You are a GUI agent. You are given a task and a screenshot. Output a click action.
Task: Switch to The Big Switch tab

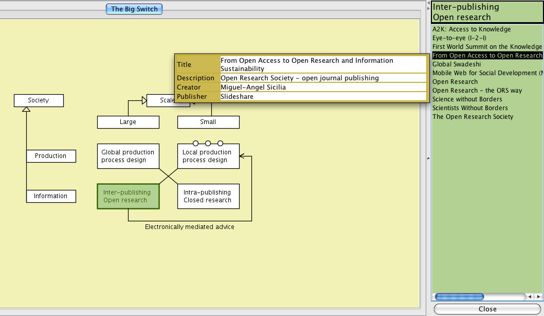click(x=134, y=9)
